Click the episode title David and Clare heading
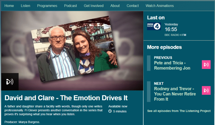This screenshot has width=215, height=125. point(66,98)
